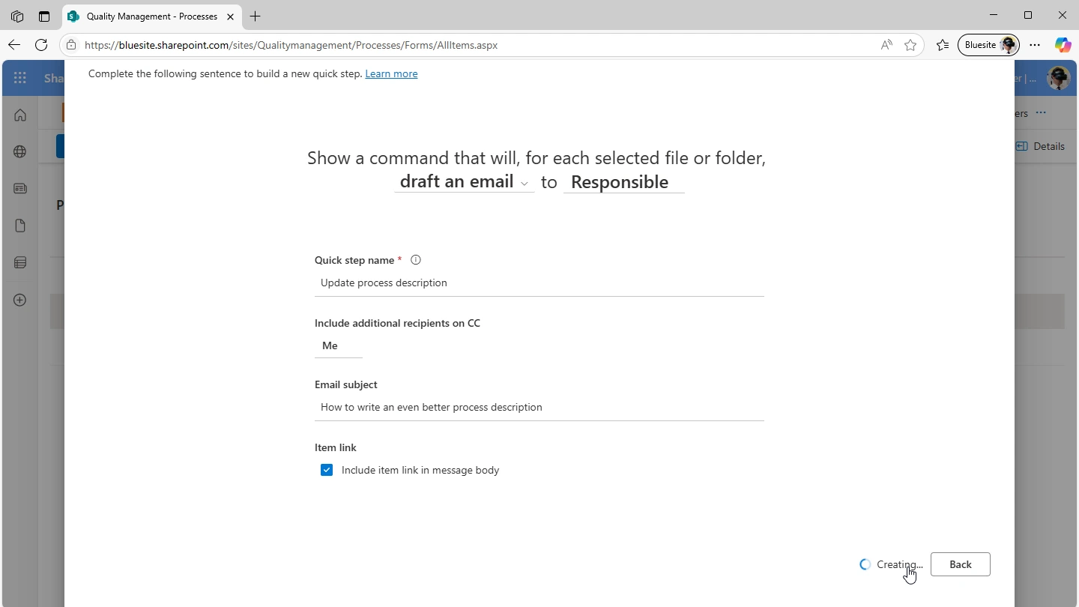The image size is (1079, 607).
Task: Click the Create plus icon in rail
Action: 20,300
